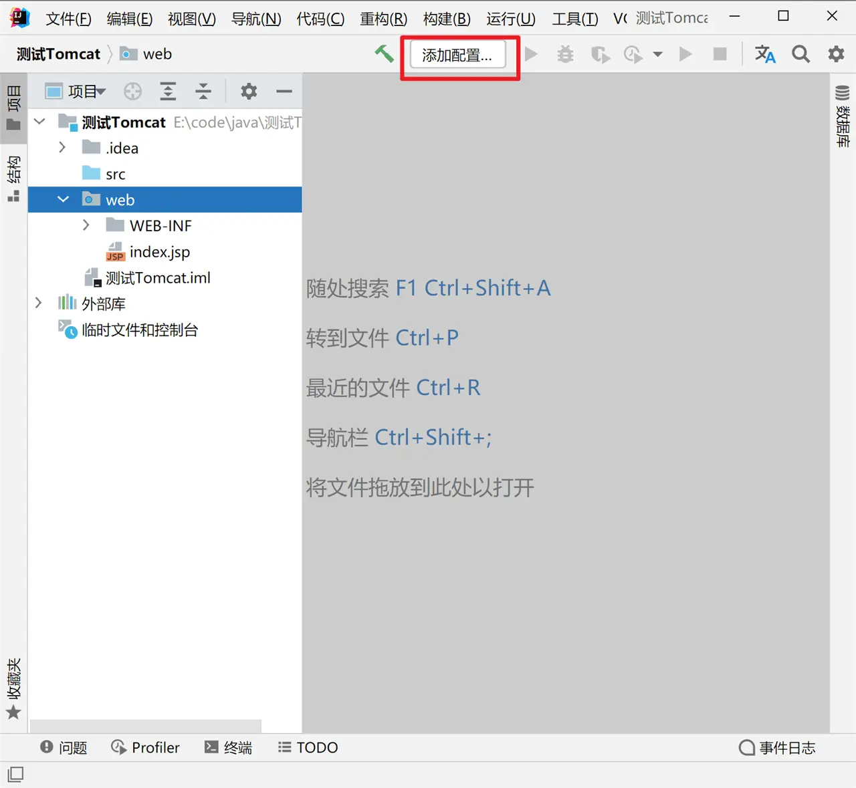Screen dimensions: 856x788
Task: Open project panel options gear
Action: coord(249,92)
